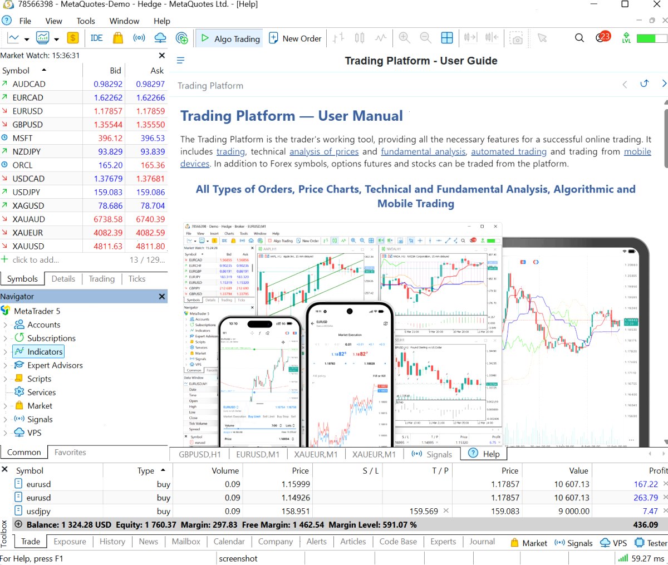Screen dimensions: 668x565
Task: Click the screenshot camera toolbar icon
Action: click(x=517, y=38)
